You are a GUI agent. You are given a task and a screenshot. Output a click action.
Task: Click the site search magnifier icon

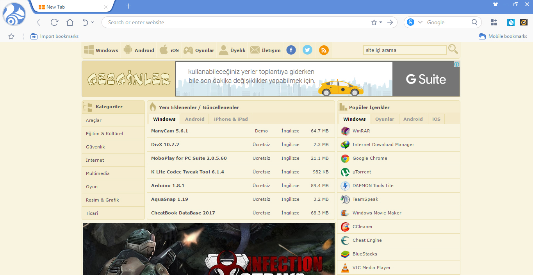point(453,49)
